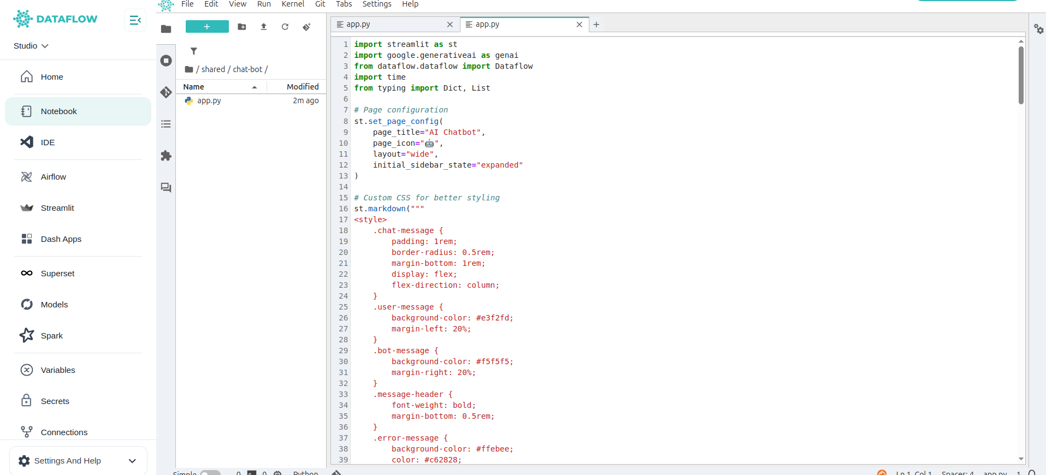The height and width of the screenshot is (475, 1046).
Task: Create a new folder in file browser
Action: pos(242,27)
